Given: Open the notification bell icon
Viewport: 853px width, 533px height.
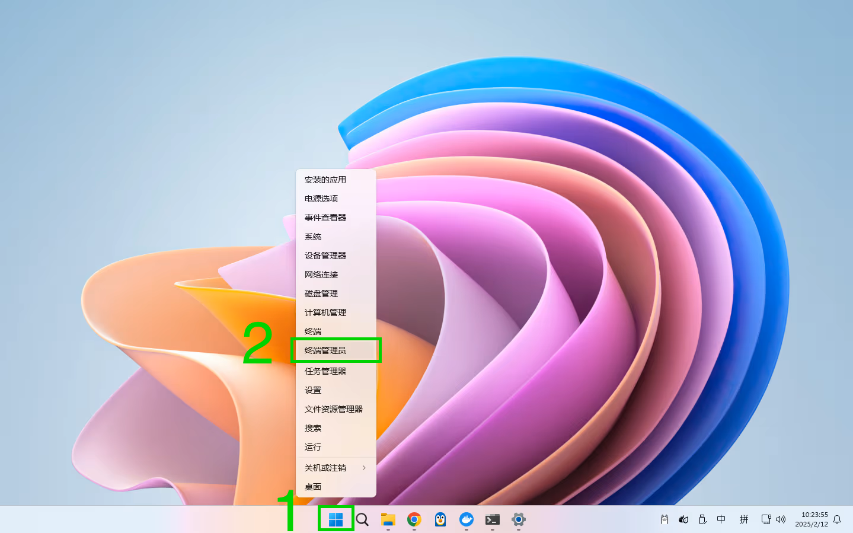Looking at the screenshot, I should tap(837, 519).
